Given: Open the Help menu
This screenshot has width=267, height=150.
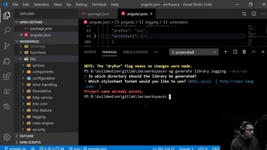Looking at the screenshot, I should [115, 5].
